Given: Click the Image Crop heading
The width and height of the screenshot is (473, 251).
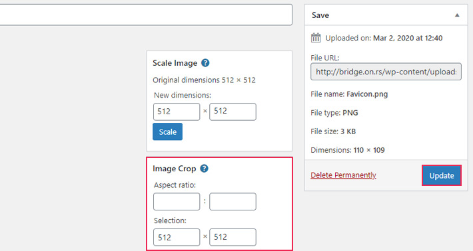Looking at the screenshot, I should 175,169.
